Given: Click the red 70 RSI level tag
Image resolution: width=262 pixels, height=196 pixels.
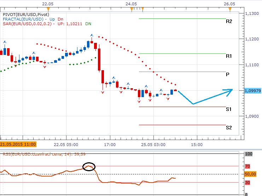Looking at the screenshot, I should coord(248,166).
